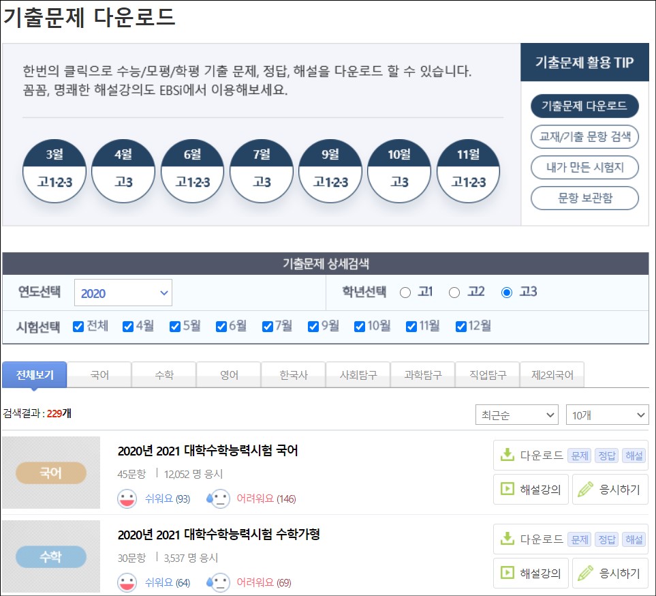Click the 어려워요 sweating face for 국어 exam

219,498
